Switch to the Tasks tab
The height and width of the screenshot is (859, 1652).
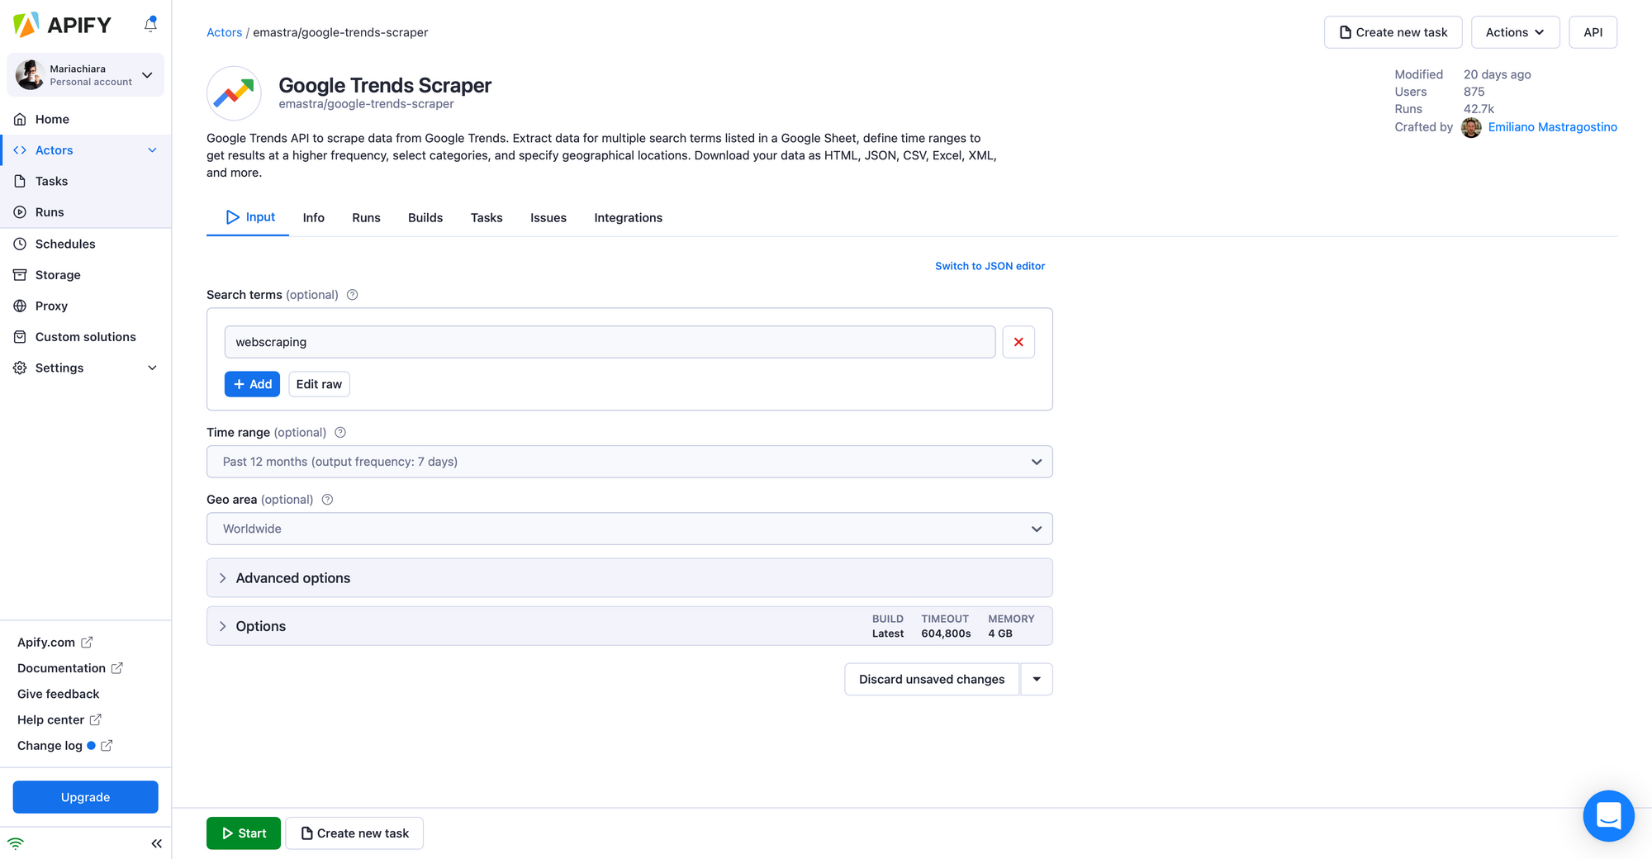487,218
